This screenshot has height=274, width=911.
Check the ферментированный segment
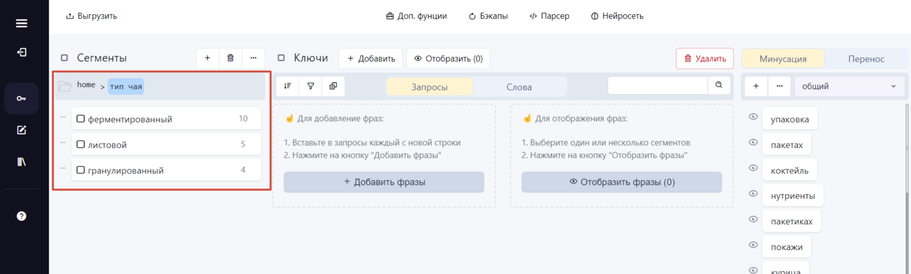tap(80, 119)
